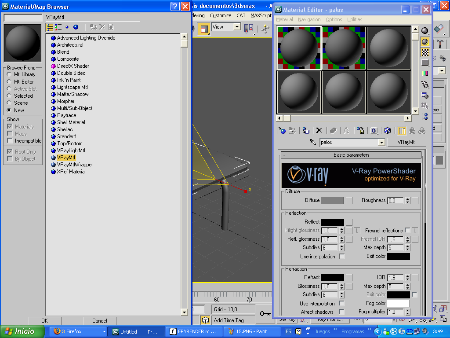Select Scene radio button
This screenshot has width=450, height=338.
click(x=9, y=103)
